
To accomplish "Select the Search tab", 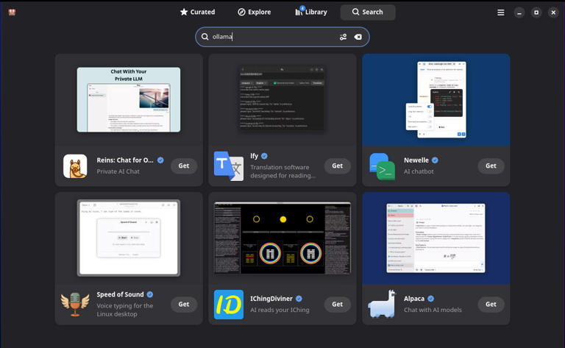I will tap(368, 12).
